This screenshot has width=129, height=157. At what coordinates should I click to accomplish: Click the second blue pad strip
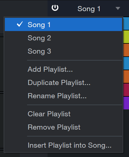(126, 63)
